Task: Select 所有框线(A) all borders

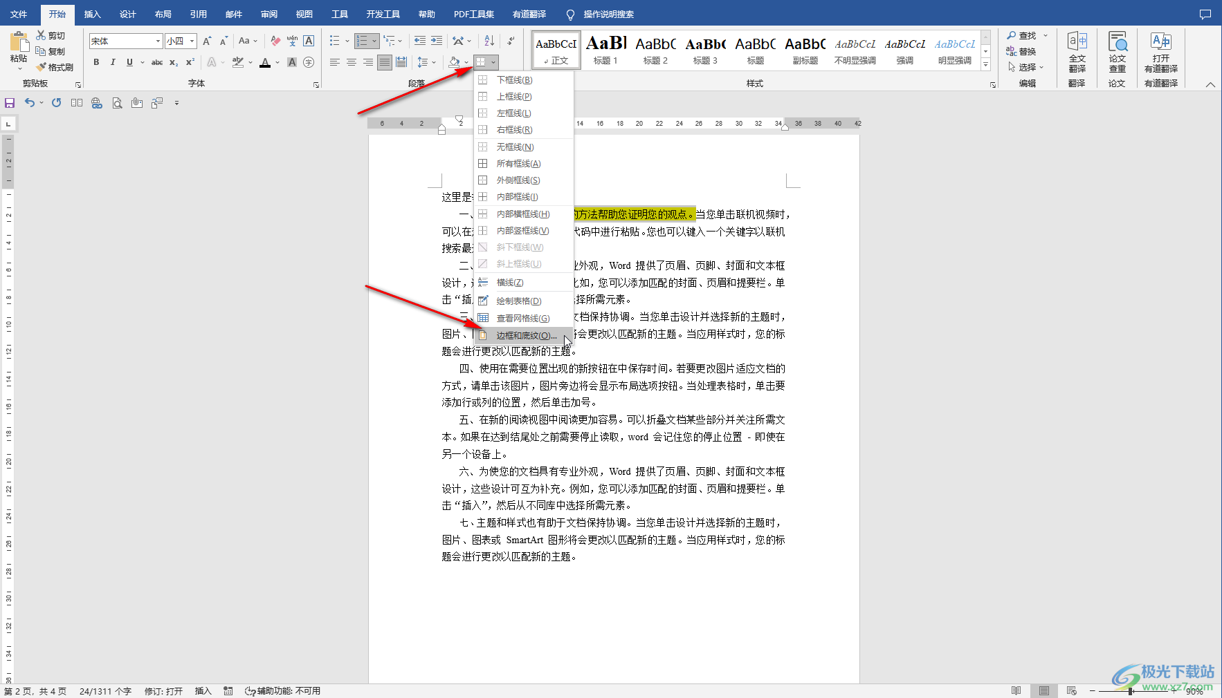Action: [524, 163]
